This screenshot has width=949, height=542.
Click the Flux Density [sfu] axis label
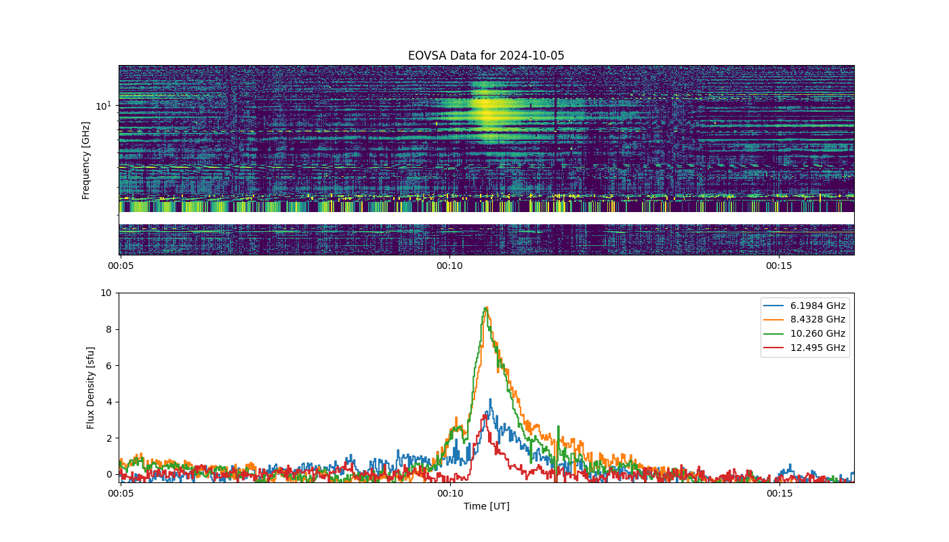(x=91, y=388)
